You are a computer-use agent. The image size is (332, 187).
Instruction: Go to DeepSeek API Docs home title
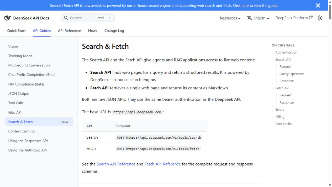[31, 18]
